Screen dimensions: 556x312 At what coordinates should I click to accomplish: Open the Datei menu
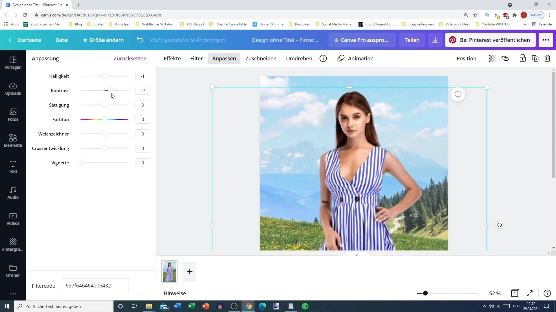(x=62, y=40)
